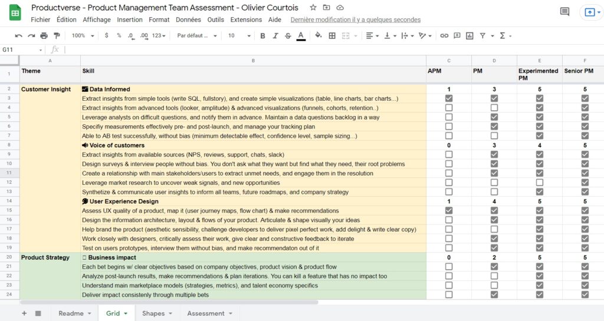Open the font size dropdown
The height and width of the screenshot is (321, 604).
(239, 36)
